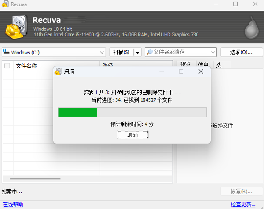The width and height of the screenshot is (264, 209).
Task: Switch to the 预览 tab
Action: click(x=185, y=65)
